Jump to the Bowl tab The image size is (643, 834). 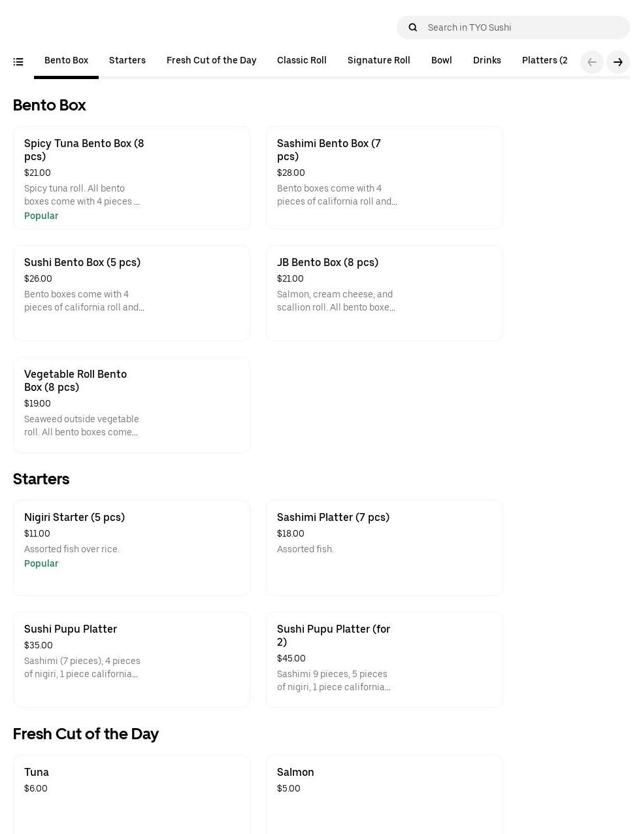(441, 61)
